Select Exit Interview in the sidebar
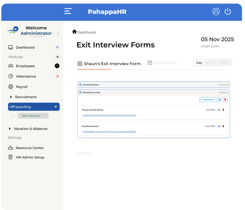The height and width of the screenshot is (210, 245). point(31,116)
